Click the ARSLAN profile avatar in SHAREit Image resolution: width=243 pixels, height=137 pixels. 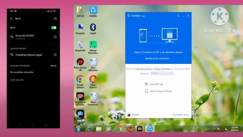129,115
